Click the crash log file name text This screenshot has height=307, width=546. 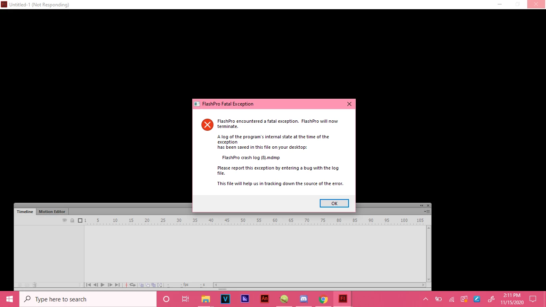251,157
